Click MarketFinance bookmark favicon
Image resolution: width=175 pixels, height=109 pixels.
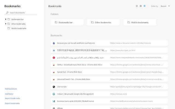pyautogui.click(x=54, y=101)
